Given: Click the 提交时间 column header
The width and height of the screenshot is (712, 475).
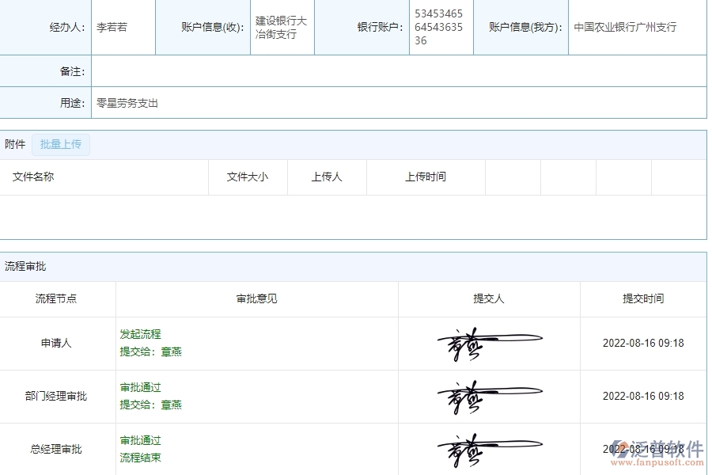Looking at the screenshot, I should [643, 298].
